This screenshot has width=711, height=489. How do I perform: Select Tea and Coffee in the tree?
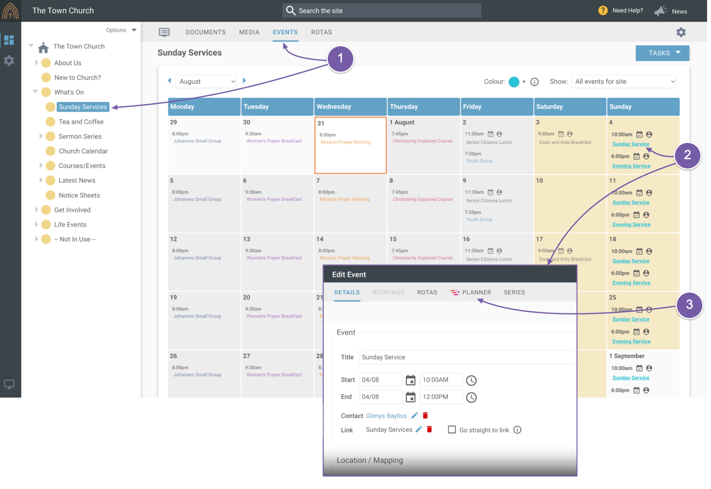pyautogui.click(x=81, y=122)
